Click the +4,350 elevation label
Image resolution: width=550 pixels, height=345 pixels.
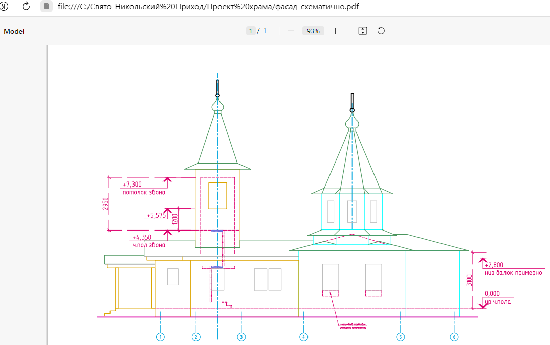(x=142, y=237)
